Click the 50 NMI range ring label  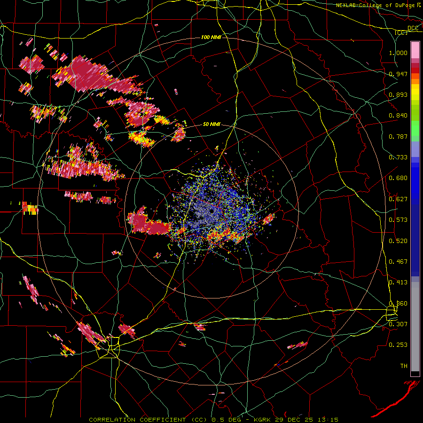tap(211, 124)
